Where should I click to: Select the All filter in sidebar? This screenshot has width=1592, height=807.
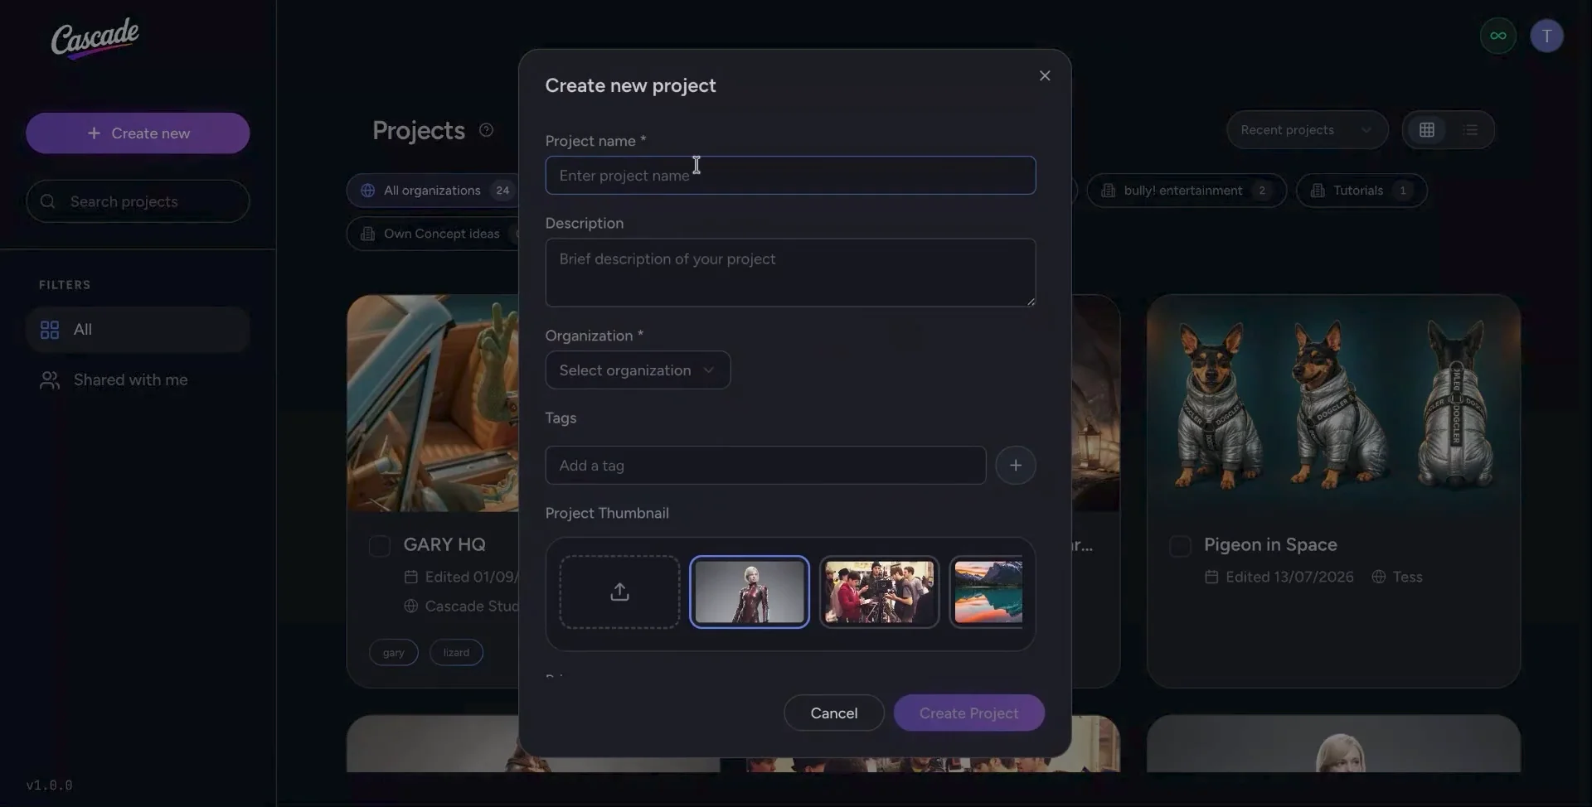138,330
